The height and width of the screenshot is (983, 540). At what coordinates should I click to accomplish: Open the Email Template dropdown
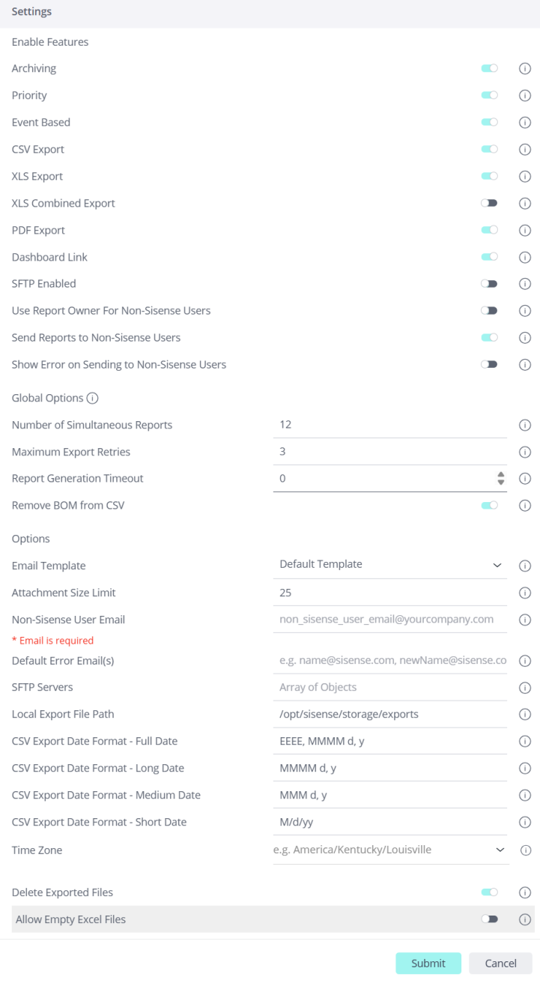389,565
